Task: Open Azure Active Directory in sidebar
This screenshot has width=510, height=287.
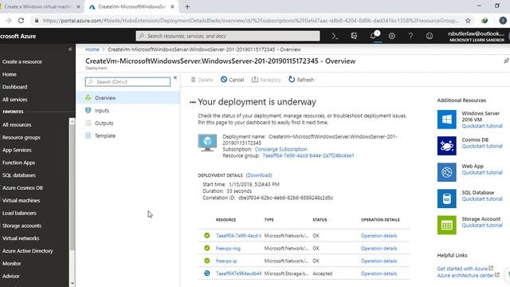Action: [x=27, y=251]
